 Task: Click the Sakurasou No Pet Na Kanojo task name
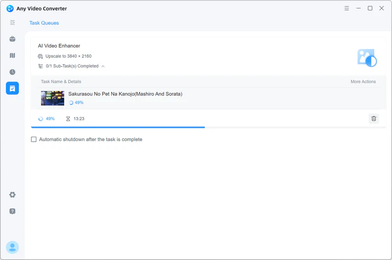click(125, 94)
